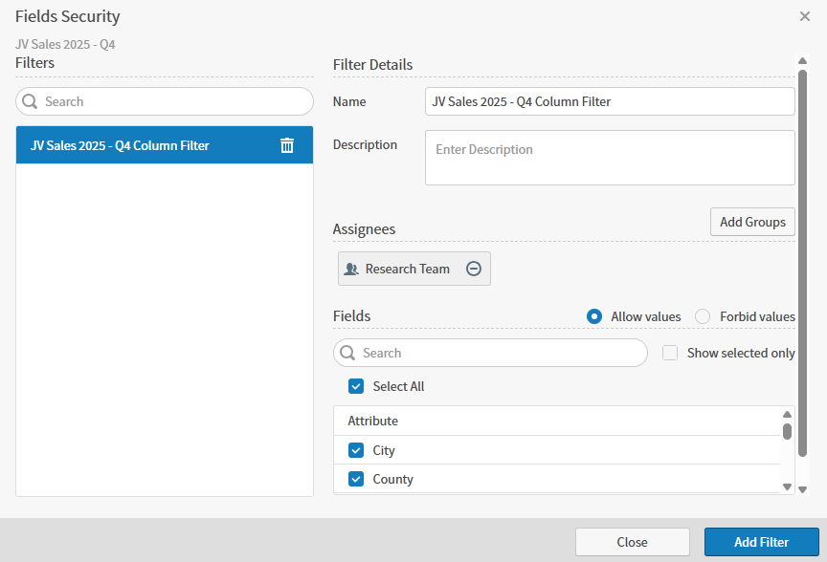This screenshot has height=562, width=827.
Task: Click the Description text area
Action: click(x=610, y=156)
